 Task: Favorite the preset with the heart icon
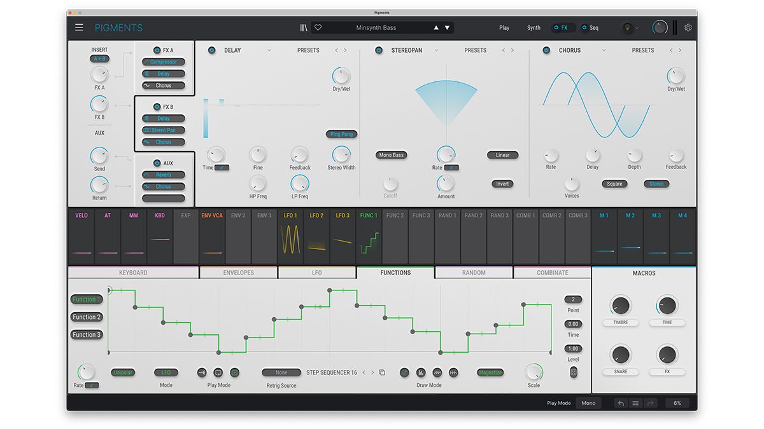pos(318,27)
